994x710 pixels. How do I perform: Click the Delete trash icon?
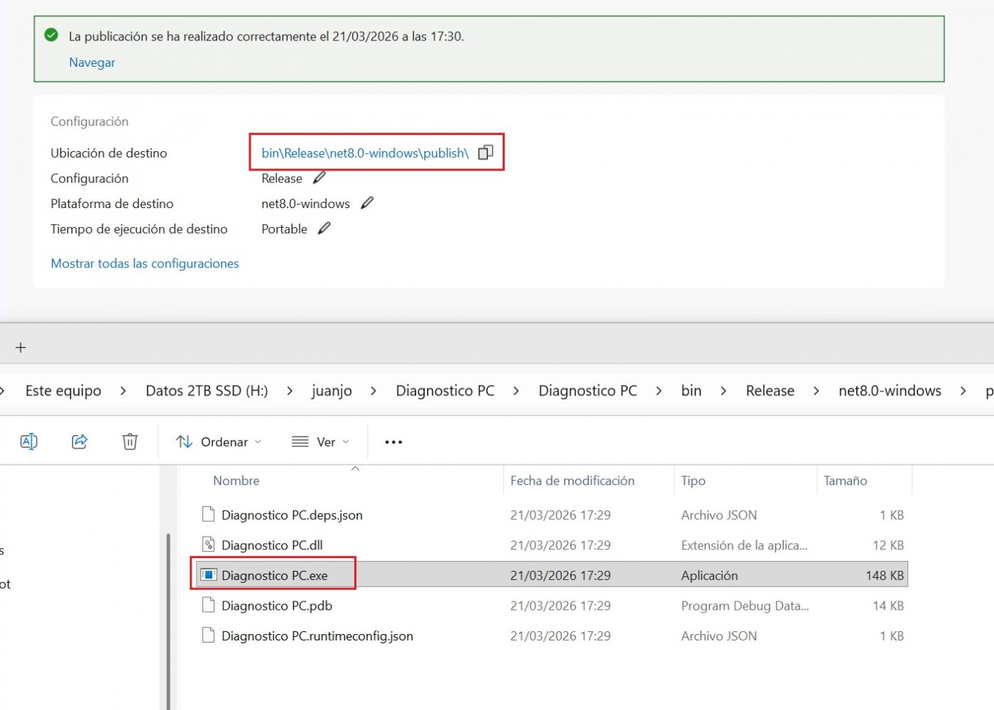(x=130, y=442)
